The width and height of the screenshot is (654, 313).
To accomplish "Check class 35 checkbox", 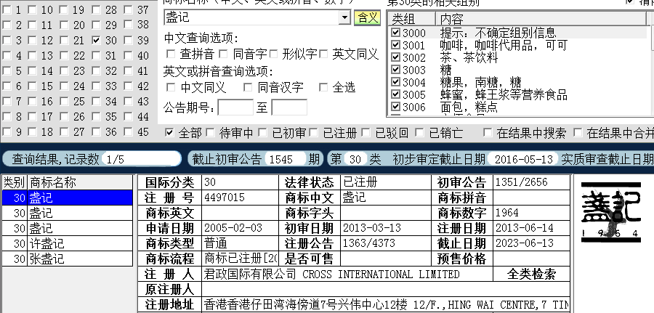I will point(97,117).
